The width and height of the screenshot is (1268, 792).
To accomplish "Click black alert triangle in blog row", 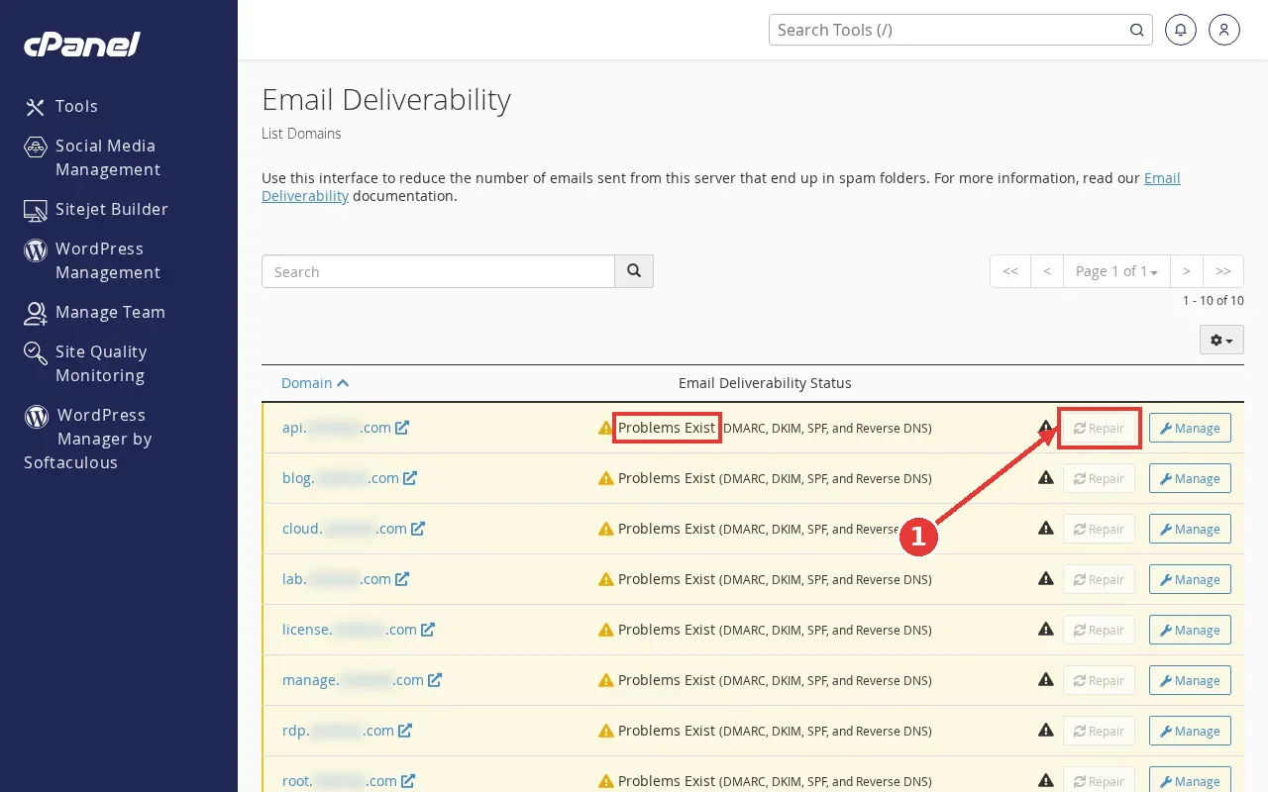I will point(1045,477).
